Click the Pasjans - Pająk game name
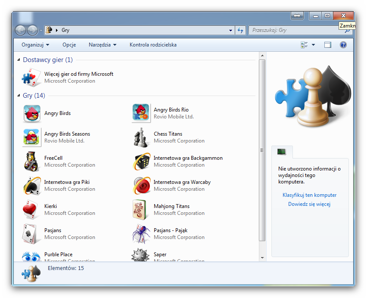The width and height of the screenshot is (367, 298). 171,230
